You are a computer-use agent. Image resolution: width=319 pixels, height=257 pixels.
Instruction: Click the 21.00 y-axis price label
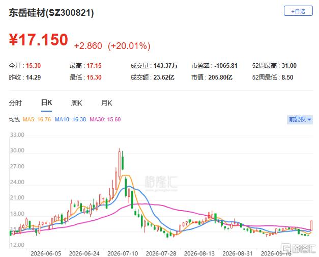(x=17, y=198)
